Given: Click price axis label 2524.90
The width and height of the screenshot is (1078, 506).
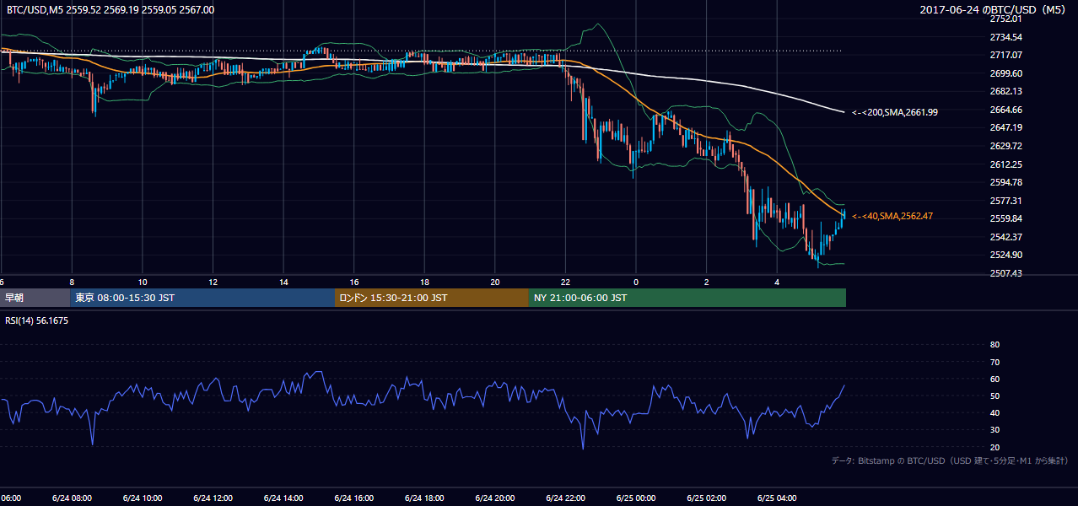Looking at the screenshot, I should pyautogui.click(x=1005, y=255).
